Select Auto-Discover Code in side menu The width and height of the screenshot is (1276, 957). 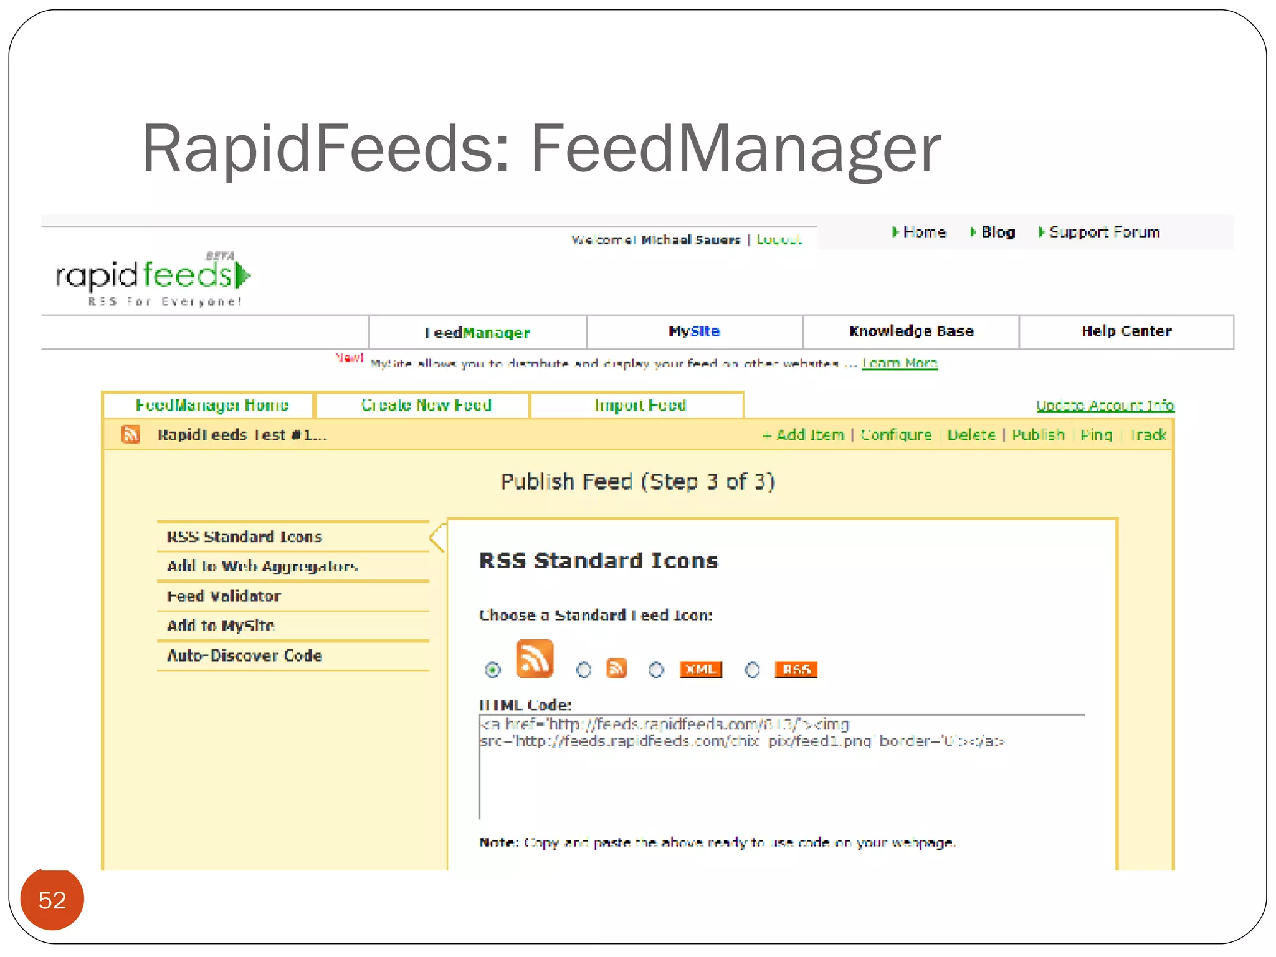pyautogui.click(x=293, y=655)
